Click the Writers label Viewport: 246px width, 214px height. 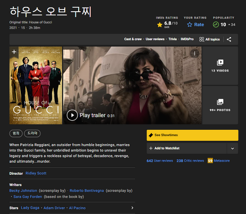15,185
